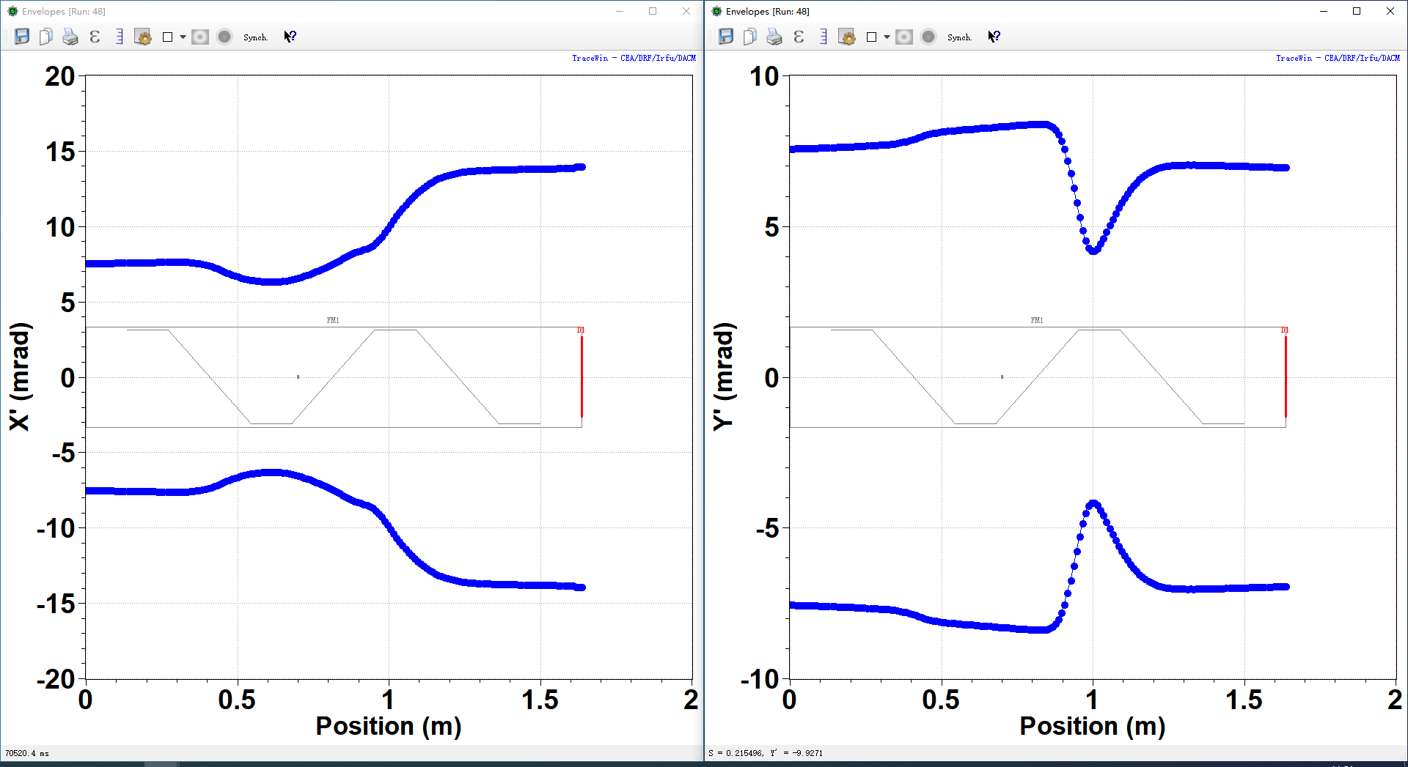
Task: Minimize the right Envelopes window
Action: (x=1324, y=11)
